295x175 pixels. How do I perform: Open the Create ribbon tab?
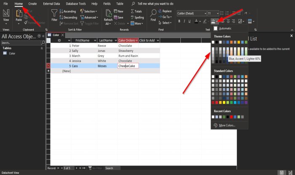(x=32, y=3)
